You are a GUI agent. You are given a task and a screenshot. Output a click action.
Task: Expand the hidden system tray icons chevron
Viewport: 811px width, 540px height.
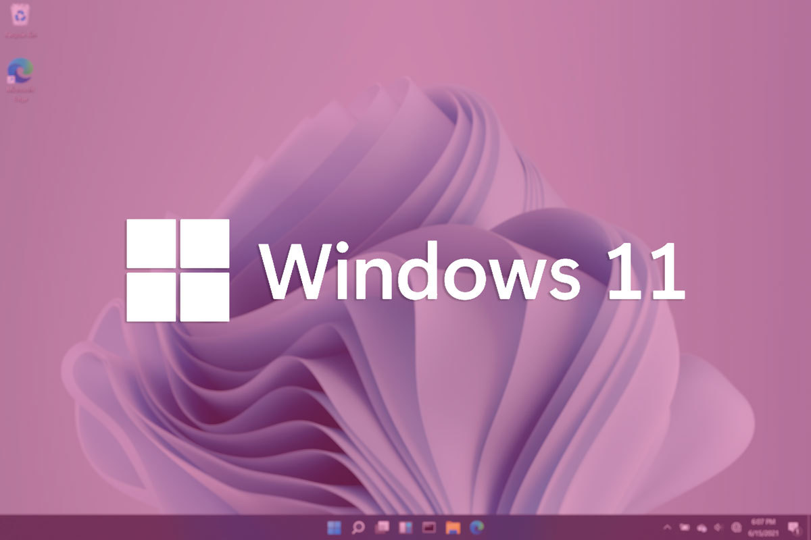point(667,527)
